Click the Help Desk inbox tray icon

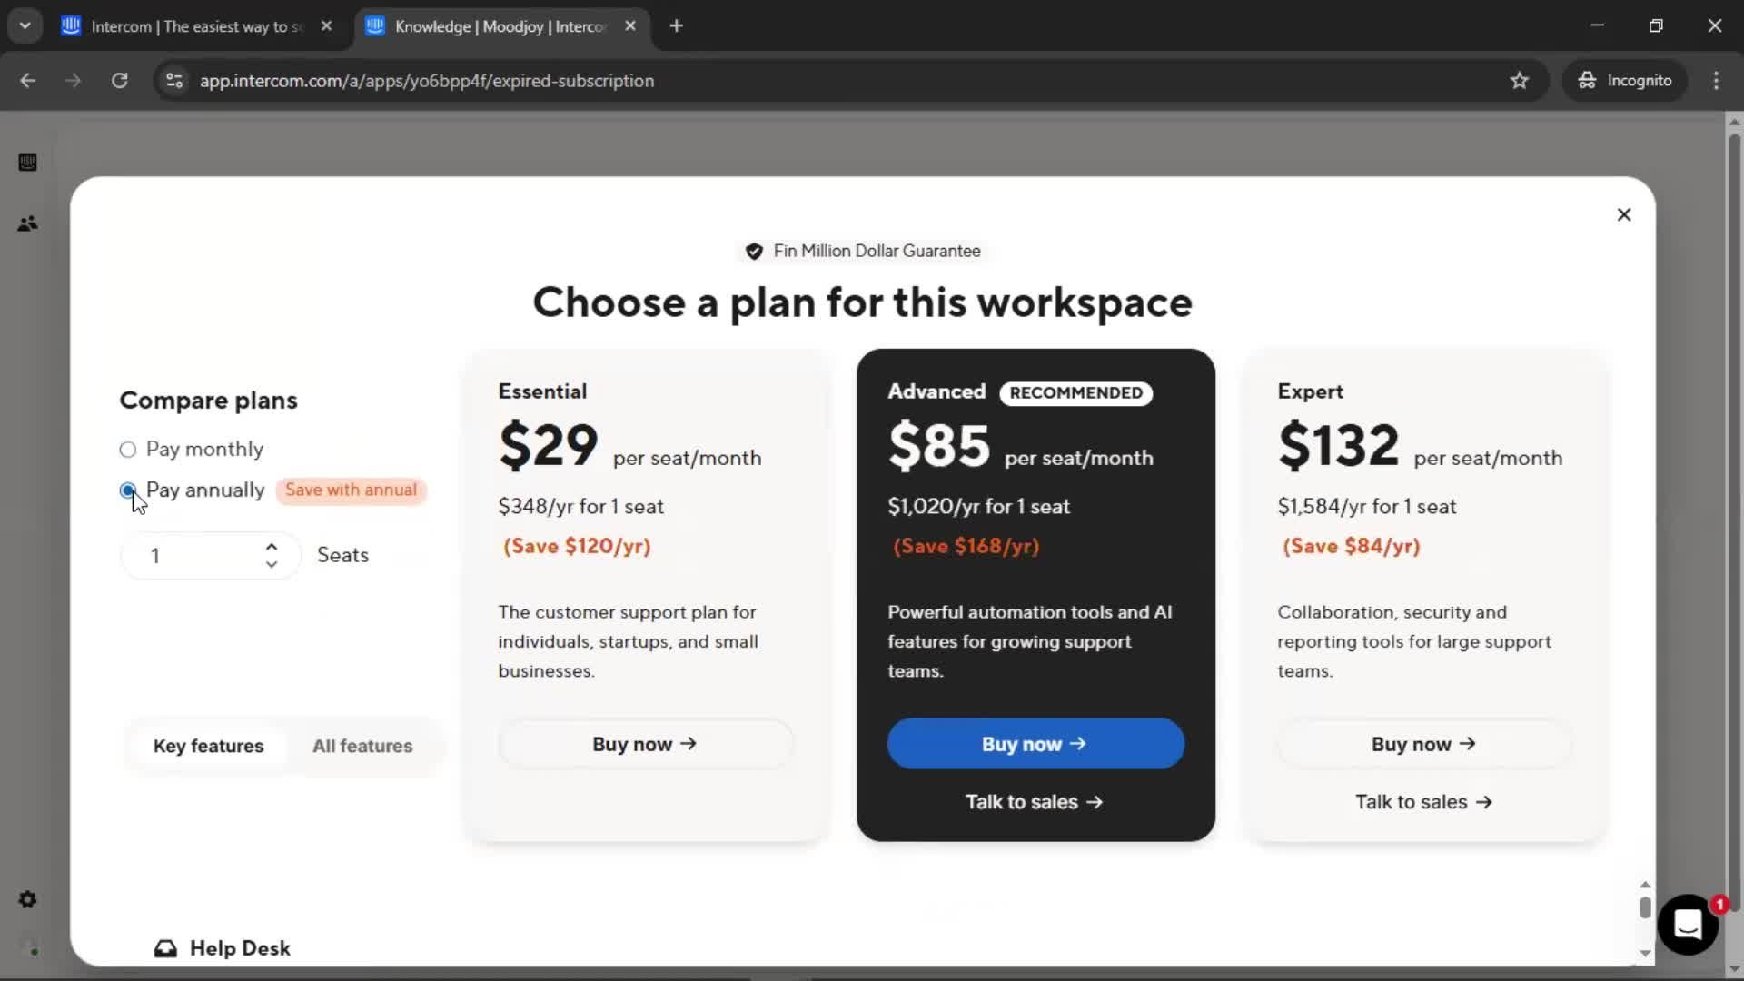[165, 948]
